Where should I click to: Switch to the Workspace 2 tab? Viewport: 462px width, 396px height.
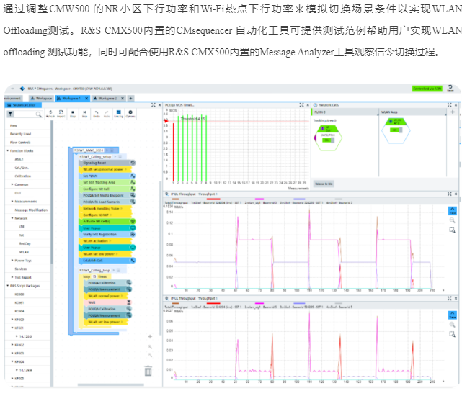[x=107, y=98]
